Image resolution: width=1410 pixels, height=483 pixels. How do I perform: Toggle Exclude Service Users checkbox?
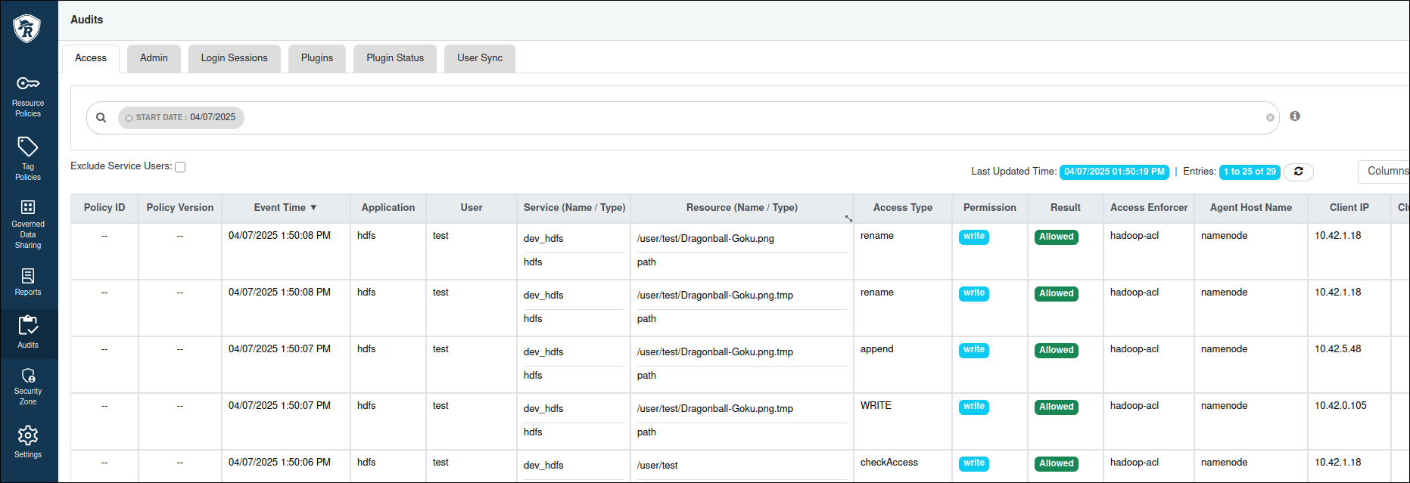[180, 167]
